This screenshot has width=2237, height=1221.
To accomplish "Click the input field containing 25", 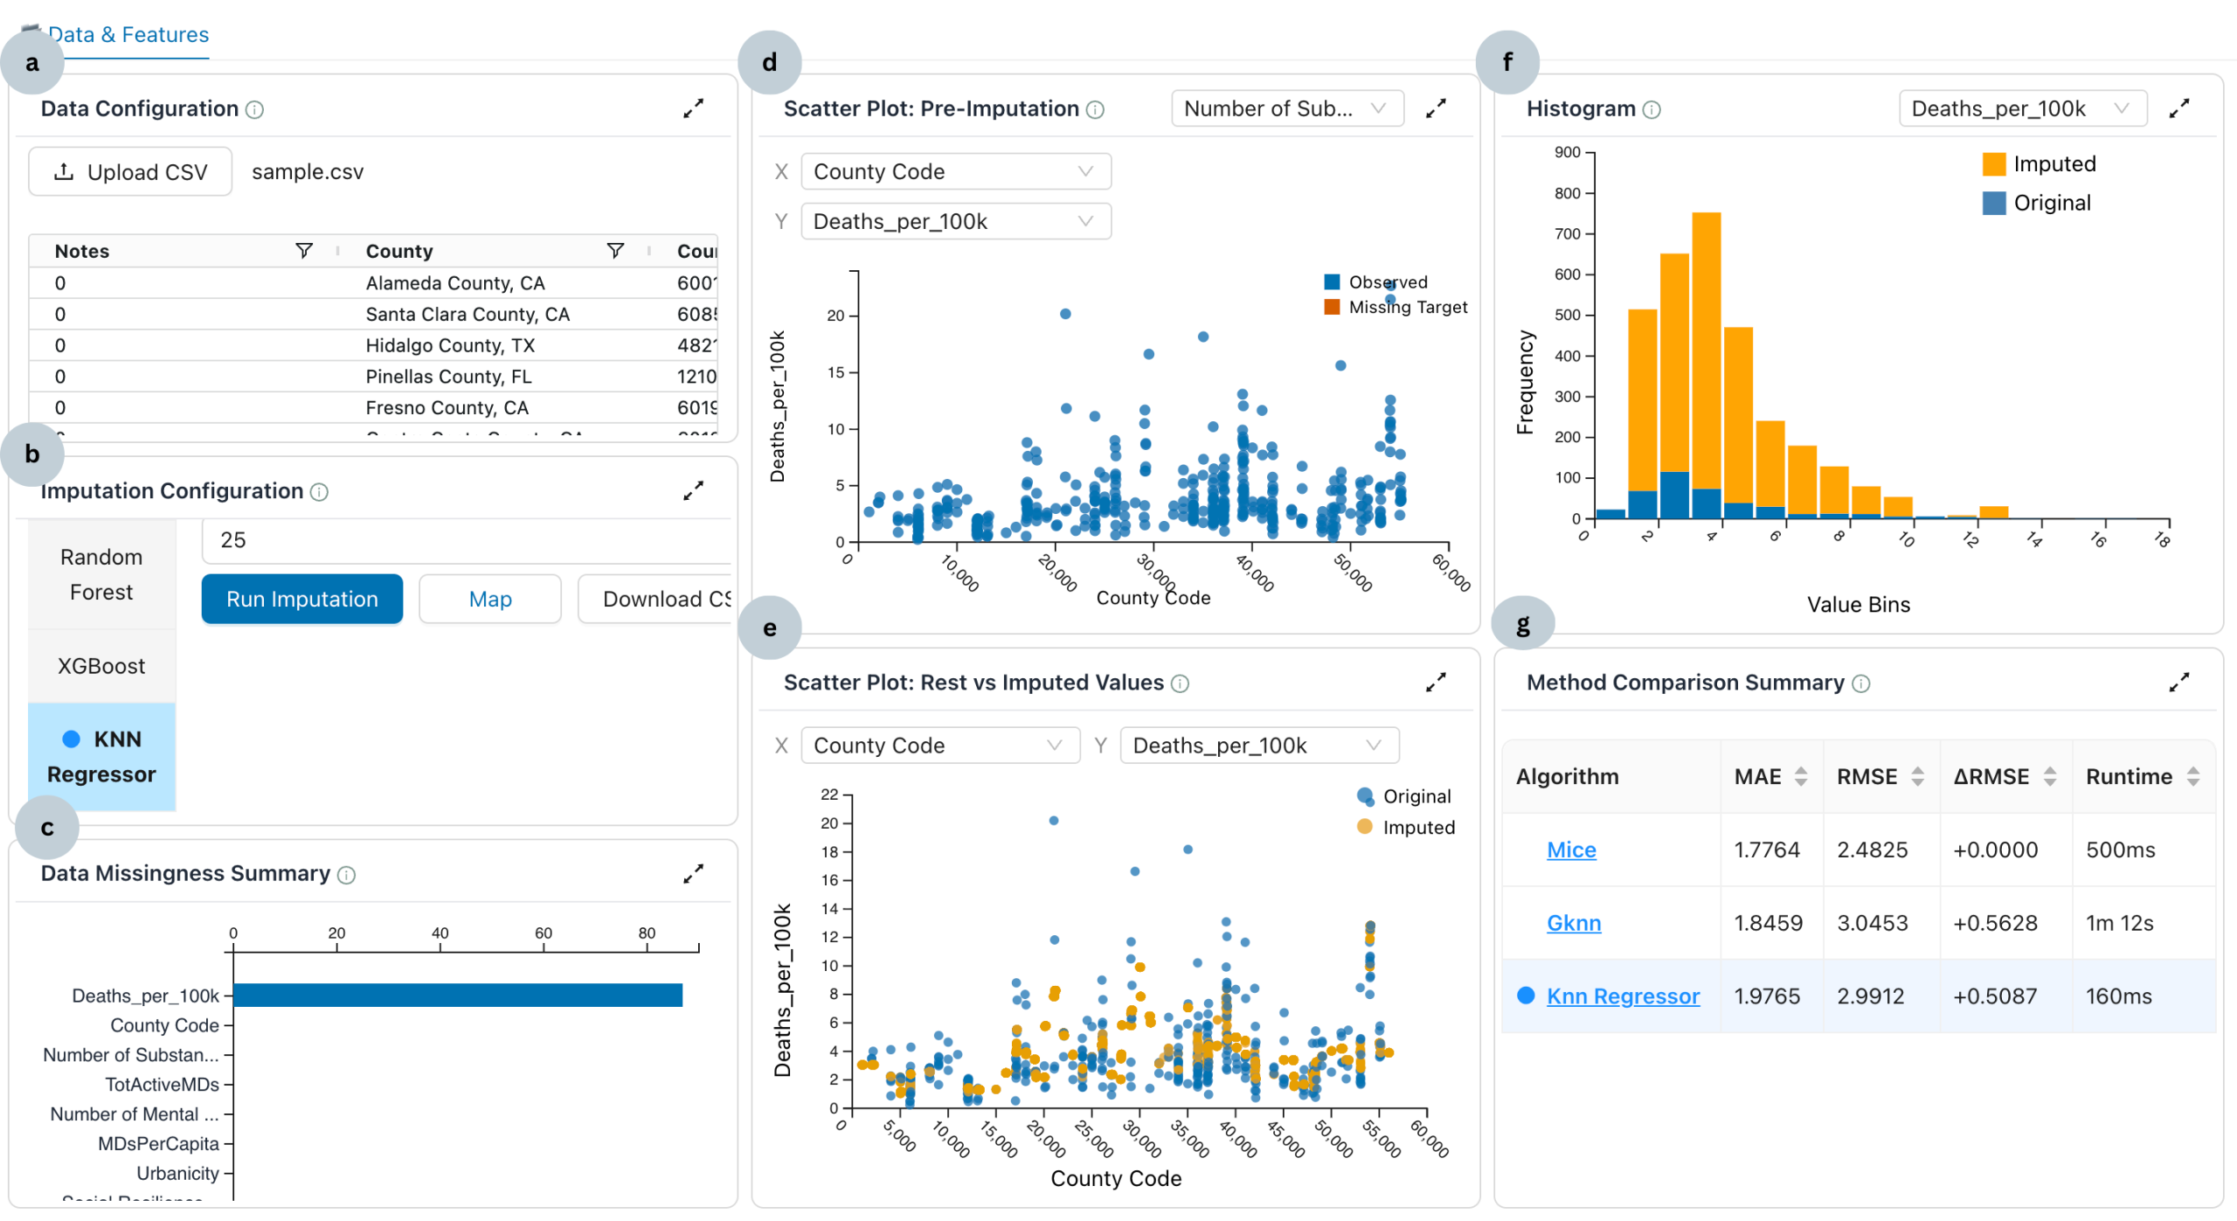I will tap(467, 540).
